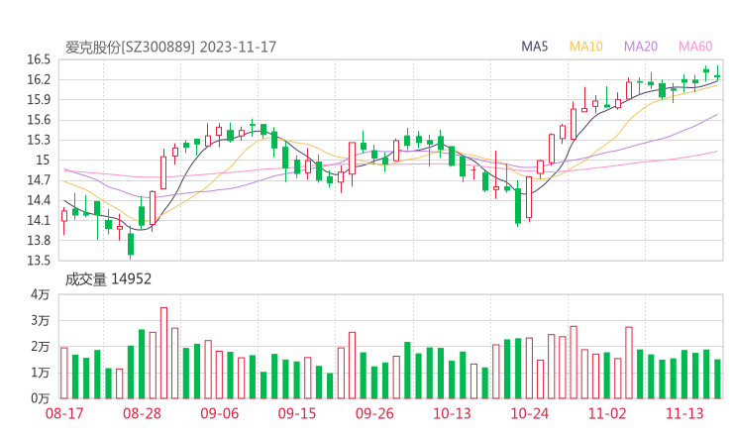733x436 pixels.
Task: Click the 1万 volume axis label
Action: point(41,373)
